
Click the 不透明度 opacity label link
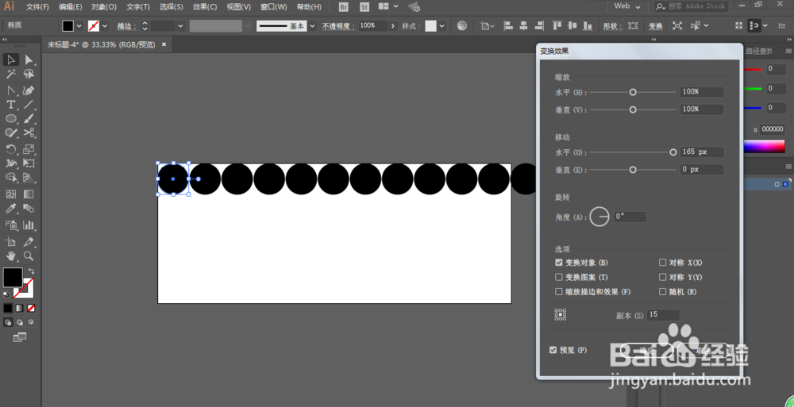tap(337, 26)
